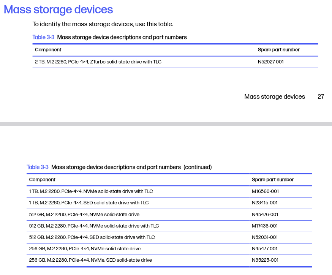This screenshot has height=275, width=332.
Task: Click part number M17436-001
Action: point(265,226)
